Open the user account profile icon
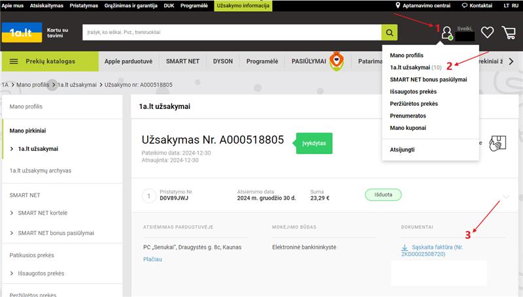Image resolution: width=523 pixels, height=297 pixels. tap(447, 33)
